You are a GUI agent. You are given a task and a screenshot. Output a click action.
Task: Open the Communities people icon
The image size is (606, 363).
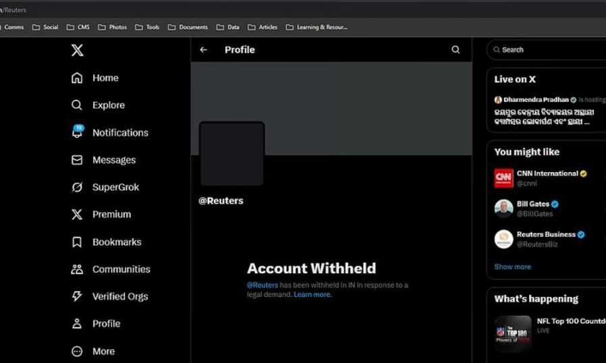pyautogui.click(x=77, y=269)
